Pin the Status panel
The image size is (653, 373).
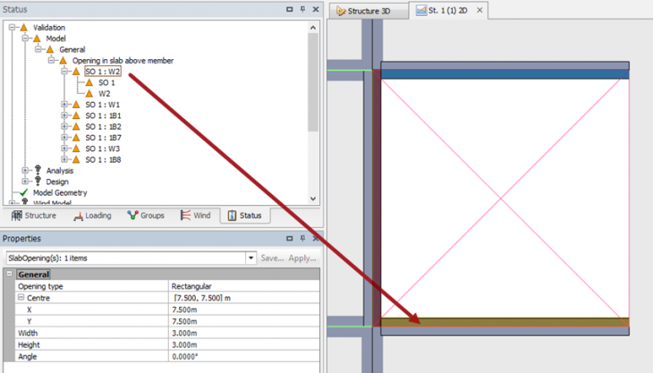[x=302, y=9]
